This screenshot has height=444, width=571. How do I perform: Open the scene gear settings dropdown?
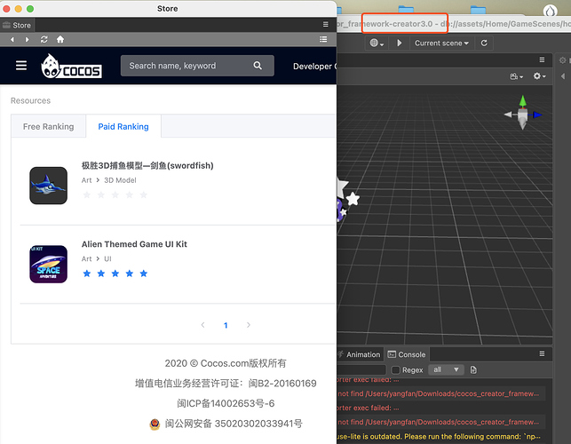[539, 76]
